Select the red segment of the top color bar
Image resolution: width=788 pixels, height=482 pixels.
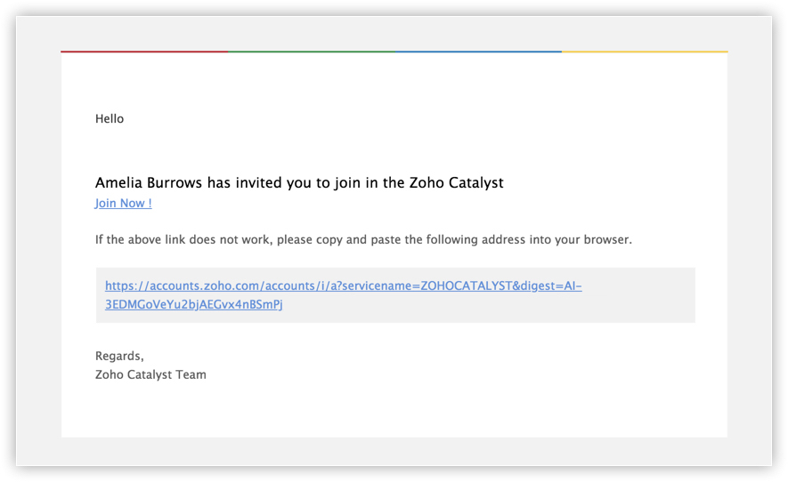click(x=144, y=52)
